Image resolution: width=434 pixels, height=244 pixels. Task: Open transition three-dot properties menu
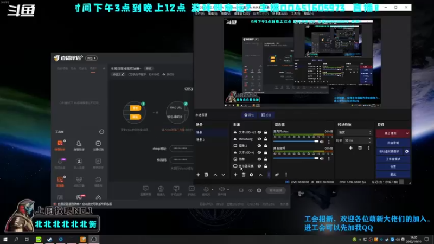click(369, 148)
